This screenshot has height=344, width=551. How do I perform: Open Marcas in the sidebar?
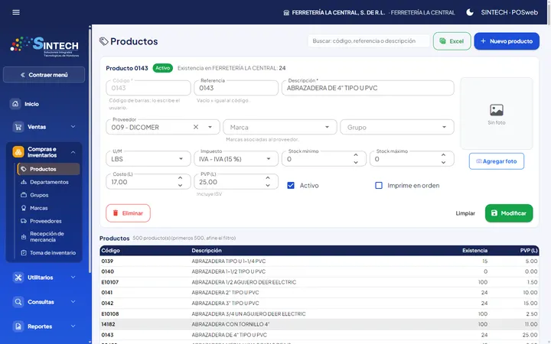pos(48,208)
